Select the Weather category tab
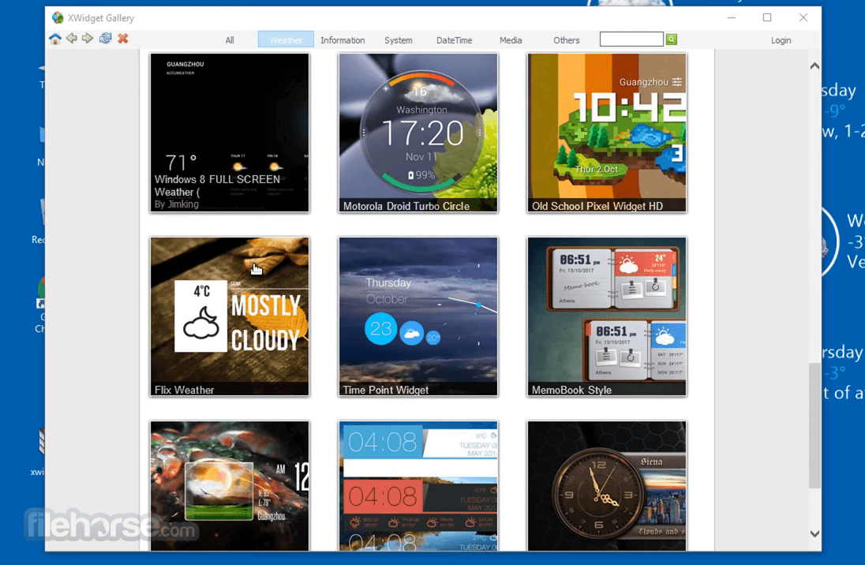 pyautogui.click(x=286, y=39)
